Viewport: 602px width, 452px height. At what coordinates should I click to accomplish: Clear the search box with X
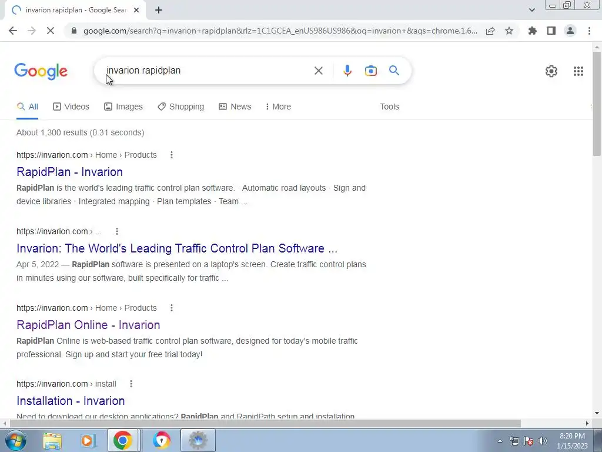tap(318, 71)
